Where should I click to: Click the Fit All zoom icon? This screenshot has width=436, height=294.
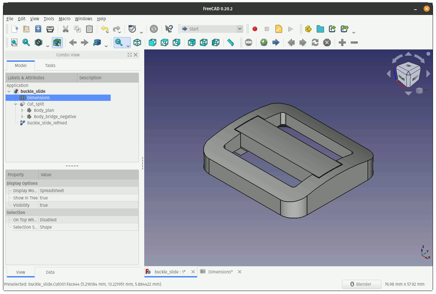pyautogui.click(x=14, y=42)
